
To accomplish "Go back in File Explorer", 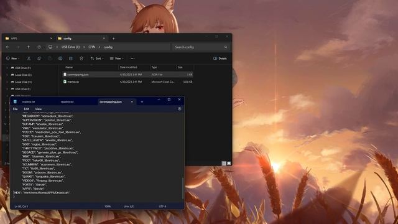I will [x=7, y=47].
